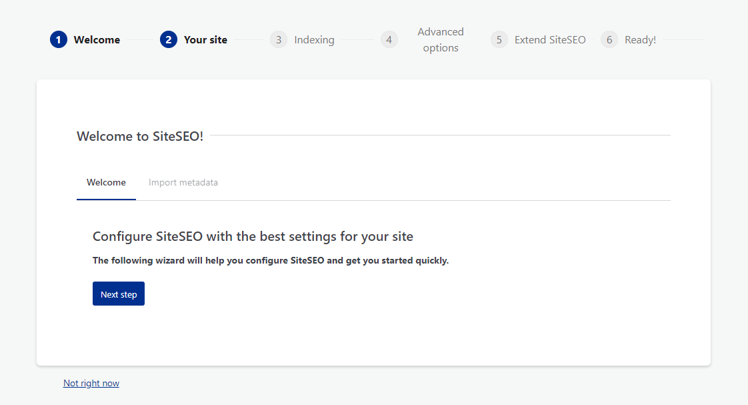Jump to step 4 Advanced options
This screenshot has height=405, width=748.
click(423, 39)
